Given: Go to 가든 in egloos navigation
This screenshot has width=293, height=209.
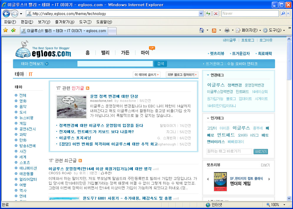Looking at the screenshot, I should tap(125, 53).
